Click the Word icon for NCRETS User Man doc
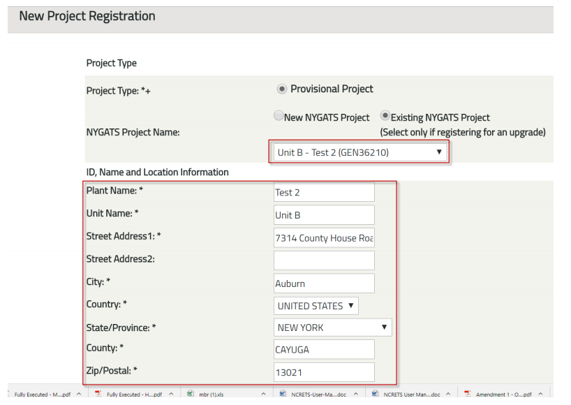 click(x=375, y=394)
